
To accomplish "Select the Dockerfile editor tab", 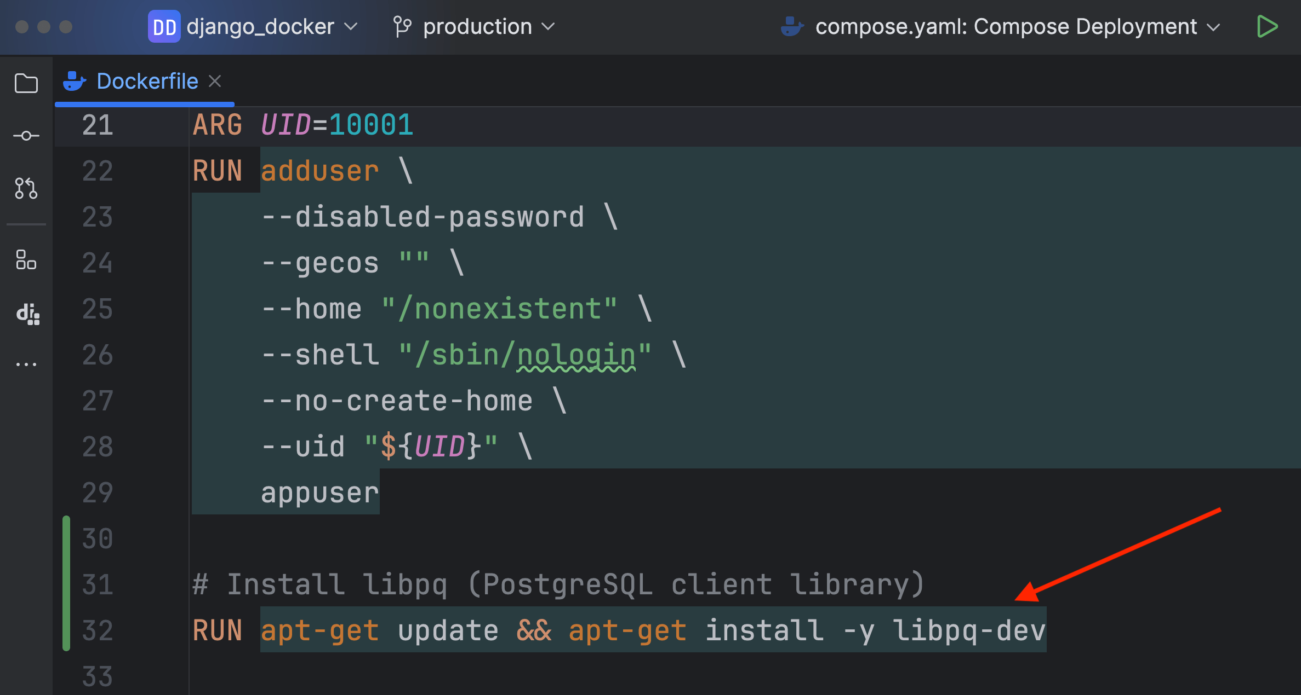I will pos(147,82).
